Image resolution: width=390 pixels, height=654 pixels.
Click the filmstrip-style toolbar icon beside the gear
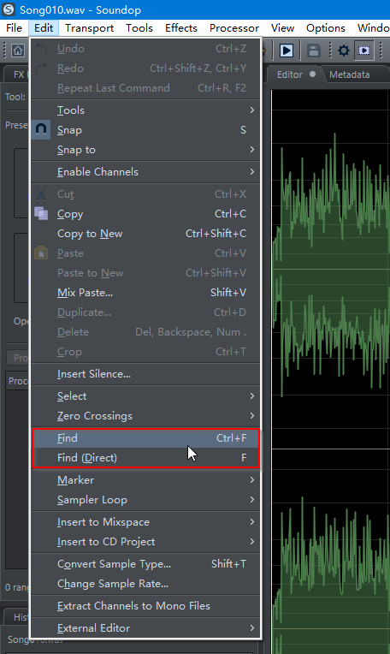click(x=364, y=51)
